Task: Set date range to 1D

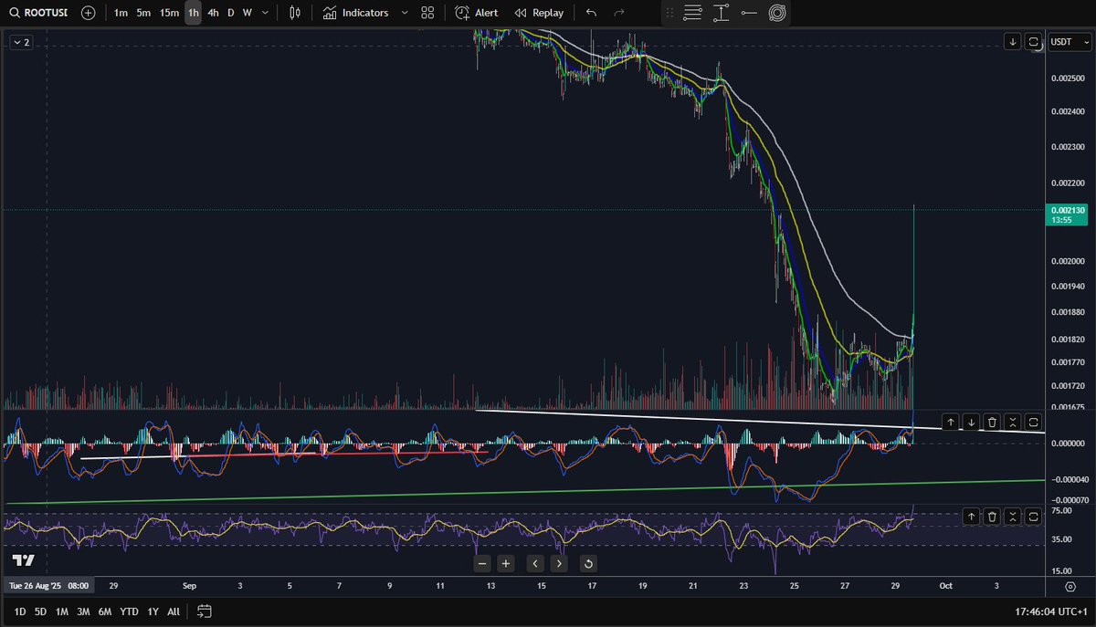Action: 19,611
